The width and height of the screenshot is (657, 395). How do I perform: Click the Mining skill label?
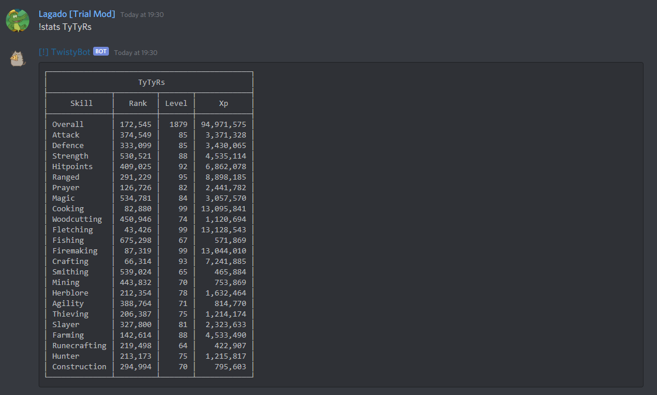tap(66, 282)
